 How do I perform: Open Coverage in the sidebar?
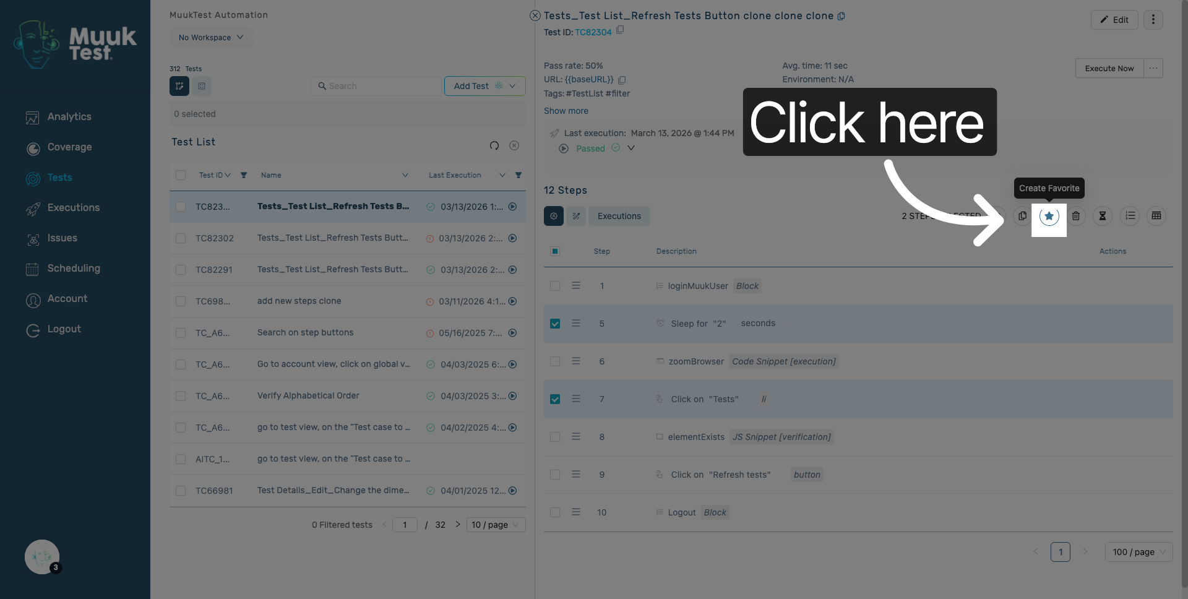pos(69,147)
